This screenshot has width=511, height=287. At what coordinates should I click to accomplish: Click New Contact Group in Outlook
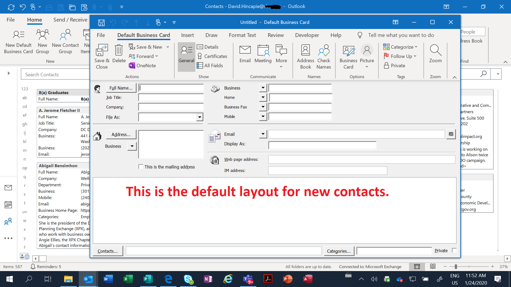point(65,42)
